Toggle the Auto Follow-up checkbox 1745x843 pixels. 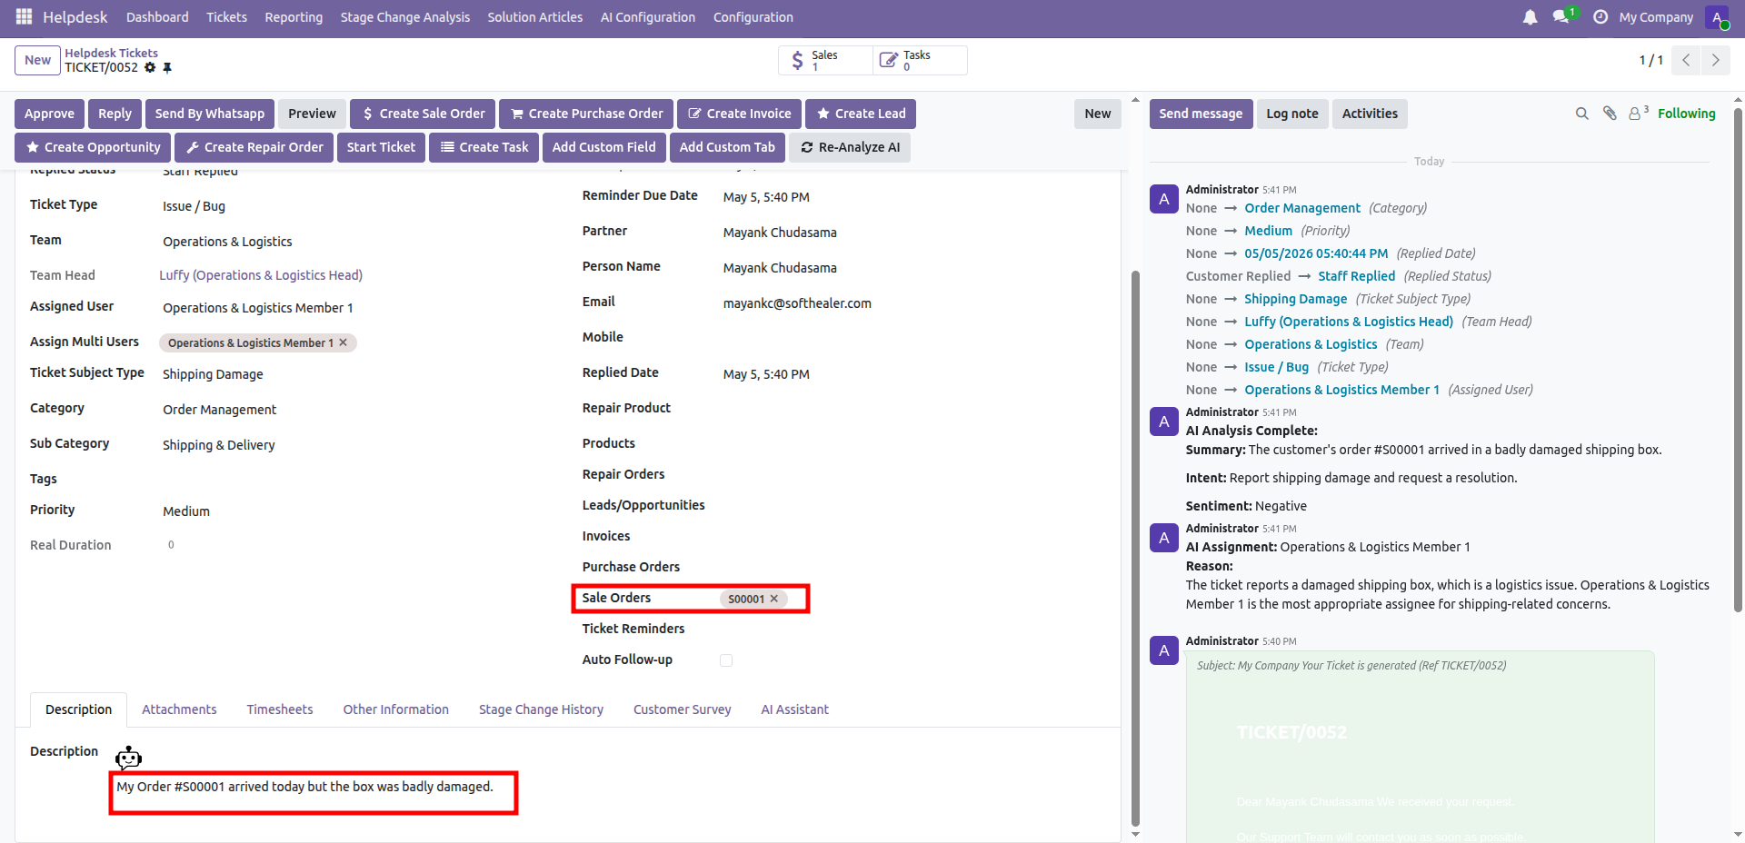tap(726, 660)
